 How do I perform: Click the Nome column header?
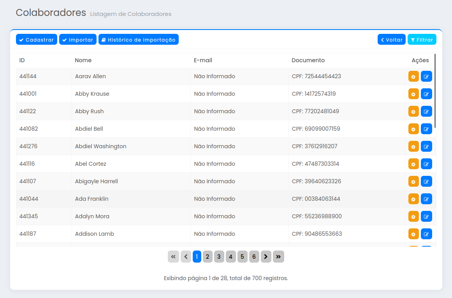click(x=83, y=60)
